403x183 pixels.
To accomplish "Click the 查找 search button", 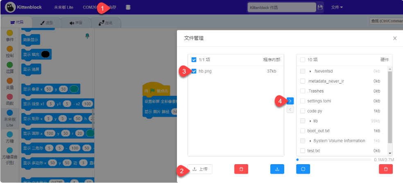I will click(386, 21).
